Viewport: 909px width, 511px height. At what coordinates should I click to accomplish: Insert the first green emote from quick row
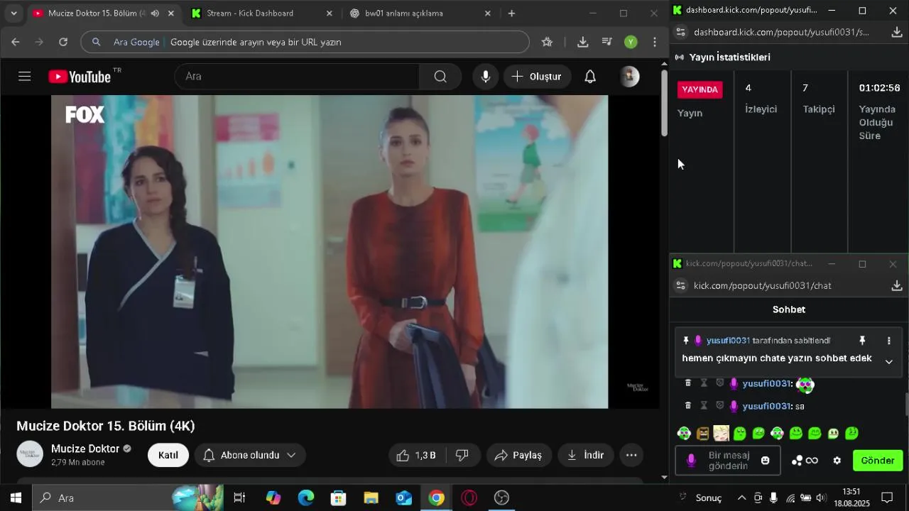[684, 433]
